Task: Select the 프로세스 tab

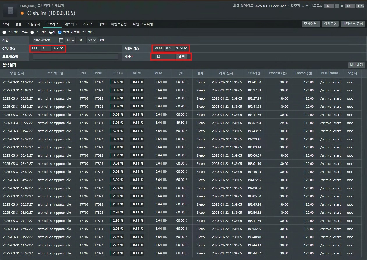Action: 52,24
